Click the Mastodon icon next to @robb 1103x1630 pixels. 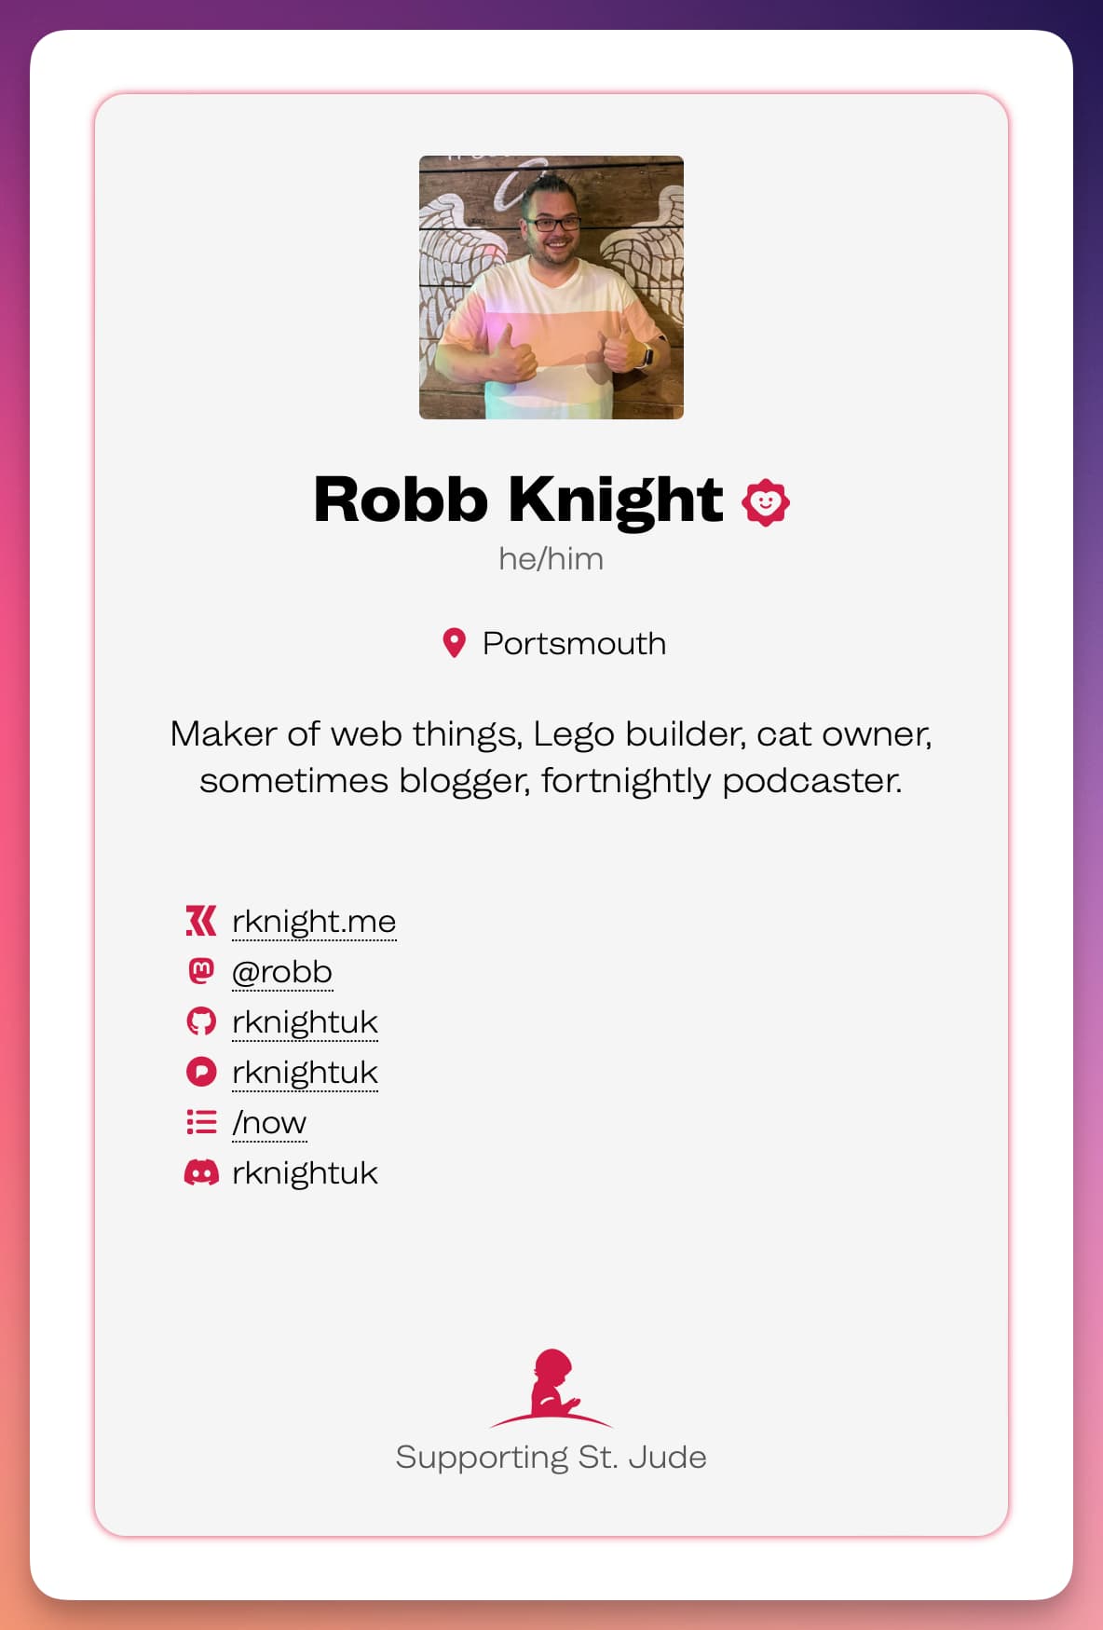(201, 971)
